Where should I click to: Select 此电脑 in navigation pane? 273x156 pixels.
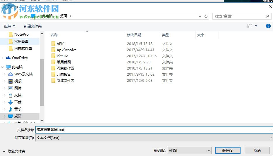(x=17, y=67)
